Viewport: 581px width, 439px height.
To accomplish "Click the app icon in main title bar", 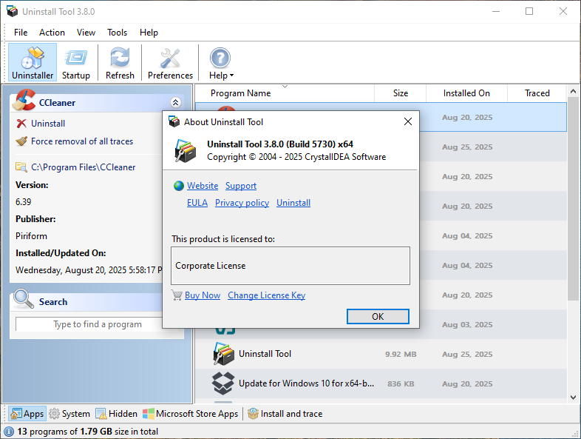I will pyautogui.click(x=13, y=12).
